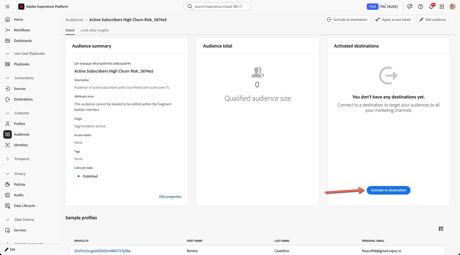Open the FAC (AUSS) Prod sandbox switcher
Screen dimensions: 460x255
pos(382,7)
